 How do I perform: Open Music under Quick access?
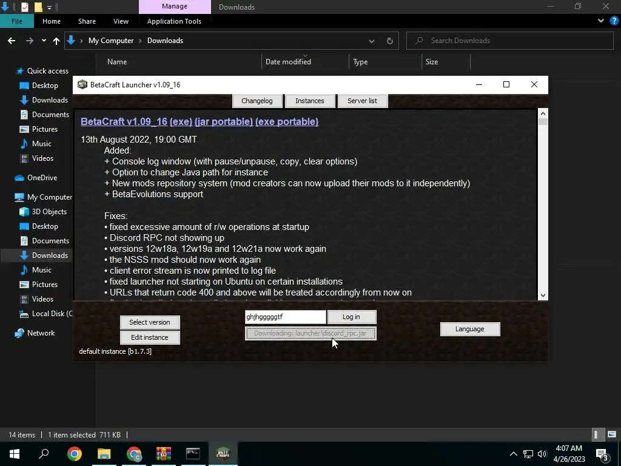click(x=42, y=143)
